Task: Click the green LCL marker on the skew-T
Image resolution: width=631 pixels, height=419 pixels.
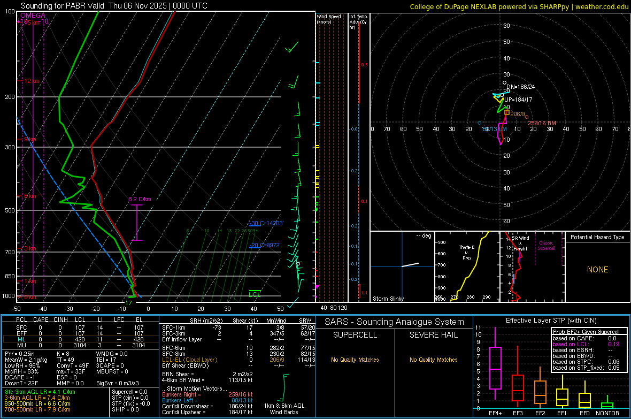Action: (255, 294)
